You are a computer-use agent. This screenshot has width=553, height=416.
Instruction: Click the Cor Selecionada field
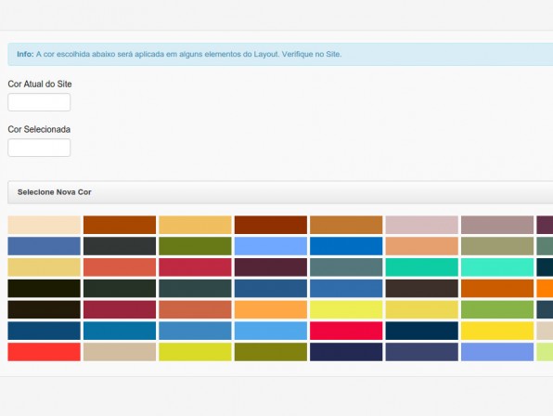point(39,148)
